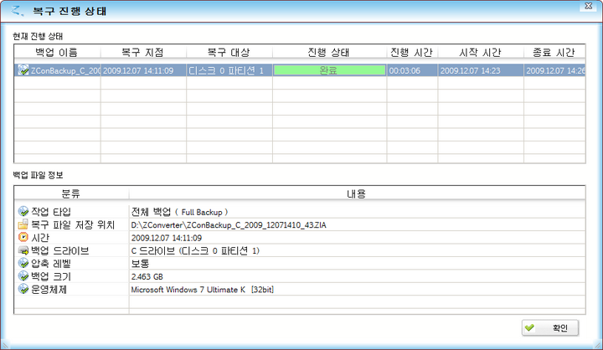The image size is (603, 350).
Task: Click the clock icon beside 시간
Action: 23,237
